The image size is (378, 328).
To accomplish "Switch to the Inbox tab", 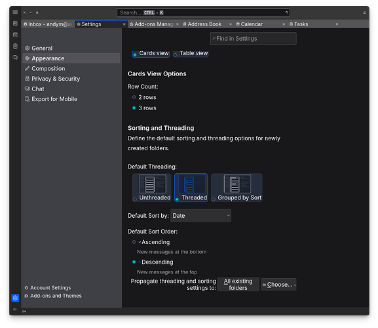I will [48, 24].
